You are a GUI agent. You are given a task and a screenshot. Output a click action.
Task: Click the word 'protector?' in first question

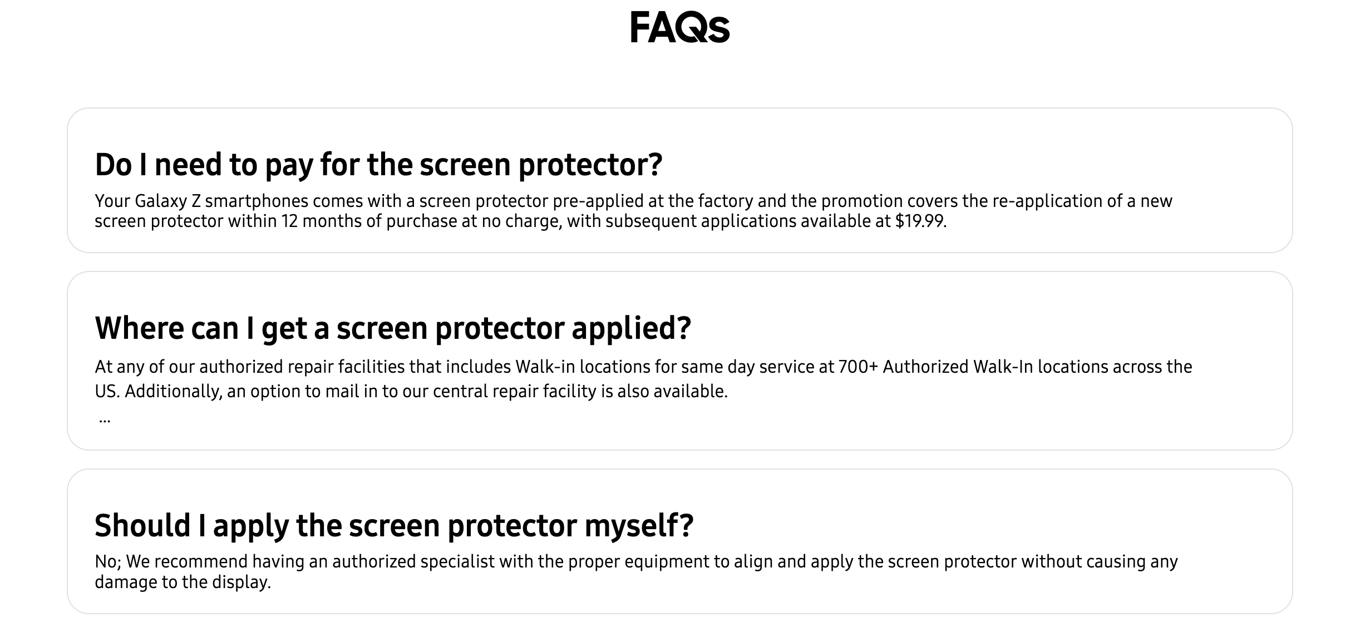[x=590, y=165]
